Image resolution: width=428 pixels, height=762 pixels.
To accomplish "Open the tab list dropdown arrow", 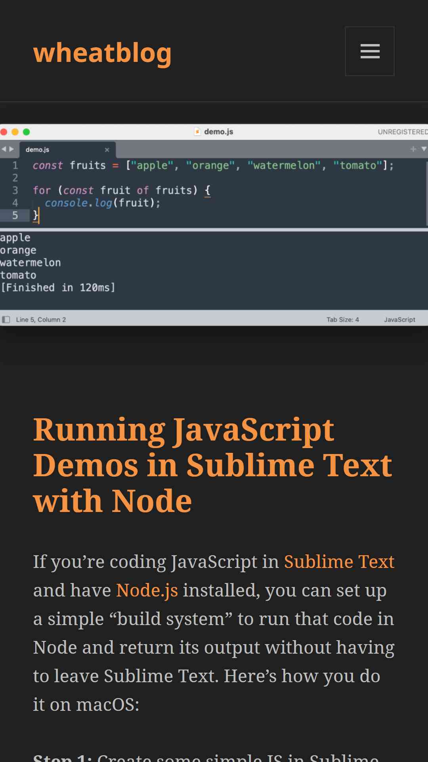I will (424, 149).
